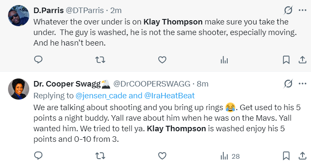Bookmark the D.Parris tweet
Viewport: 311px width, 165px height.
click(286, 60)
